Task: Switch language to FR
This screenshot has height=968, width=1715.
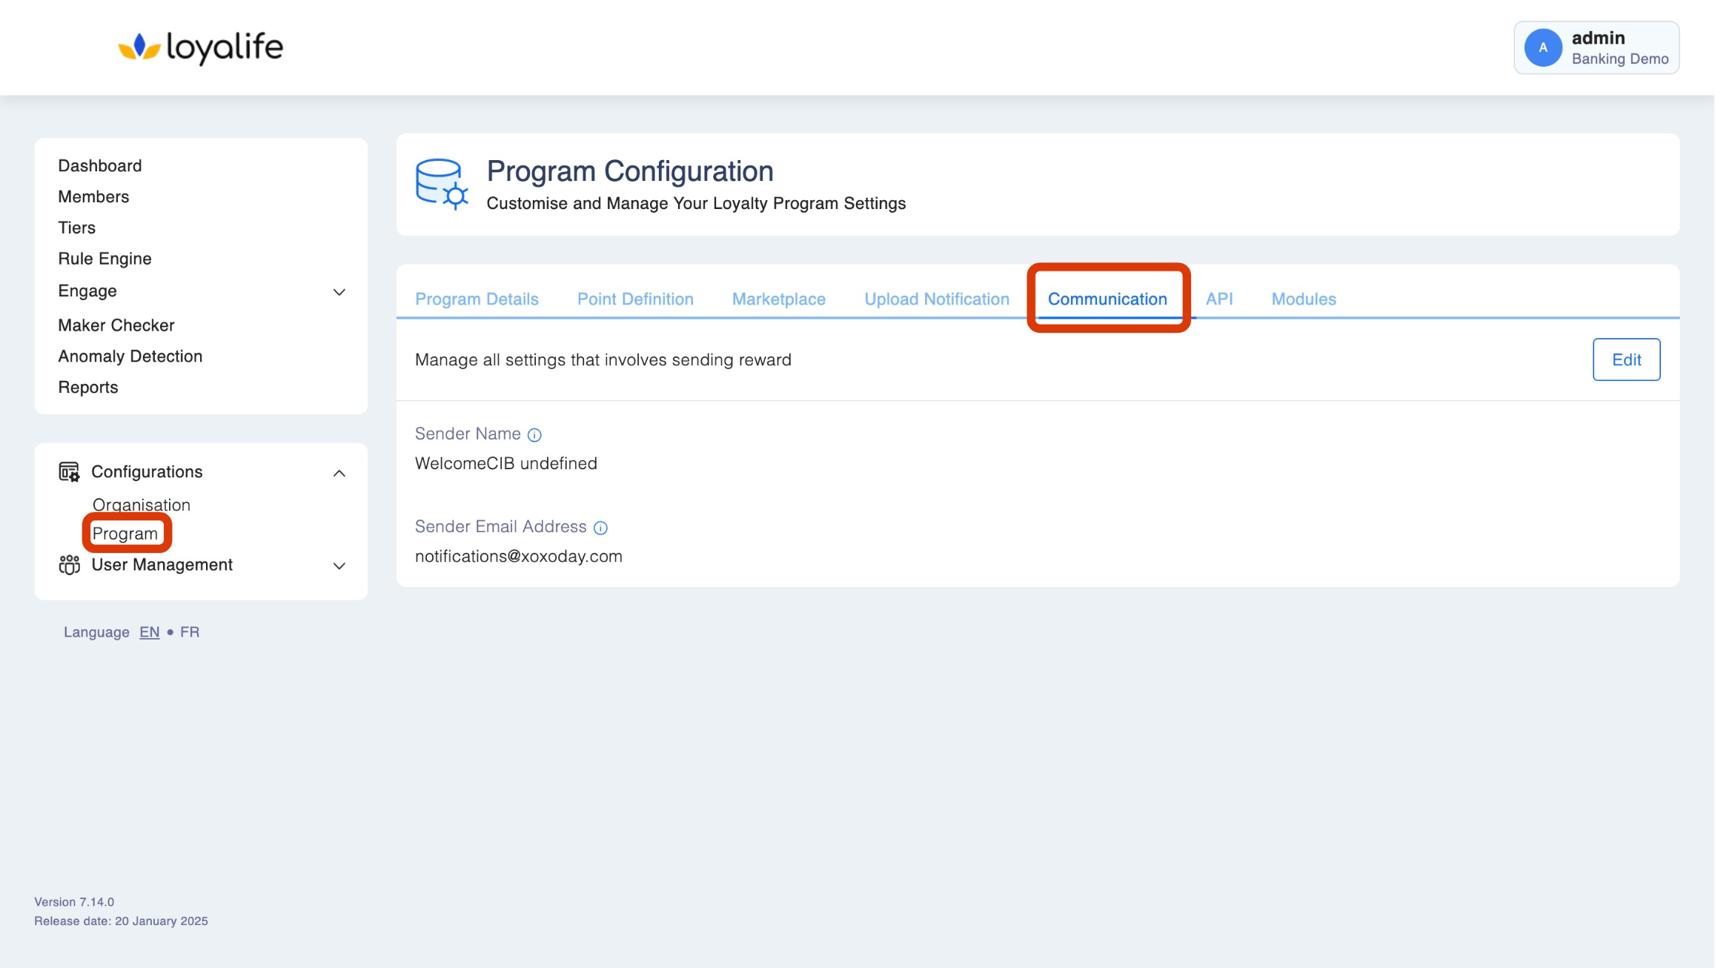Action: (190, 632)
